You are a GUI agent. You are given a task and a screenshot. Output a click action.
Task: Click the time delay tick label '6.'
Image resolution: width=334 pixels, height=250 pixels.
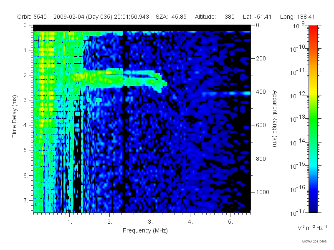[26, 175]
